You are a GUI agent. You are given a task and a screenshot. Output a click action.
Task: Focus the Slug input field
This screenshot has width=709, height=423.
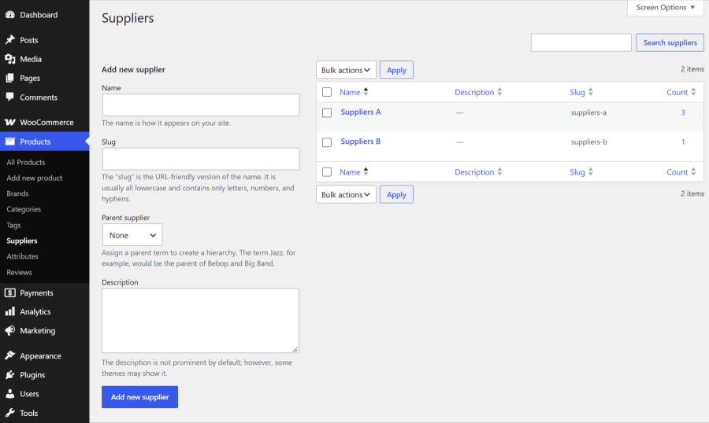pyautogui.click(x=201, y=159)
